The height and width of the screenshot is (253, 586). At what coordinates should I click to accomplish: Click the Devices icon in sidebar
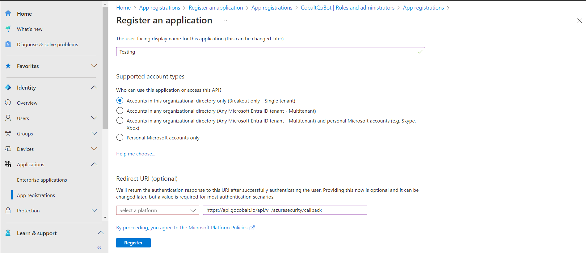tap(8, 149)
